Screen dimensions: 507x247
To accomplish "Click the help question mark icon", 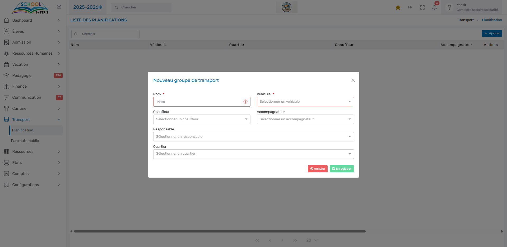I will point(449,7).
